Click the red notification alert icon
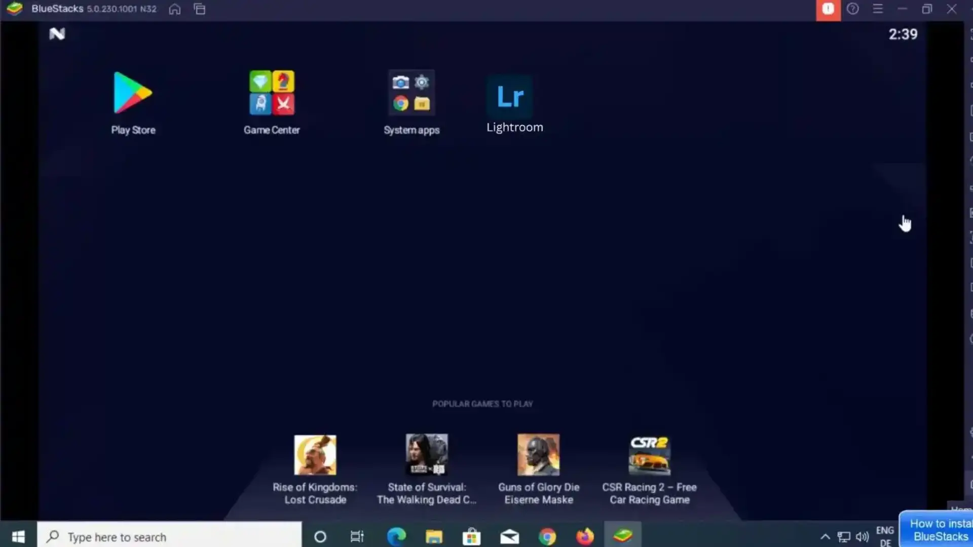 (x=828, y=9)
